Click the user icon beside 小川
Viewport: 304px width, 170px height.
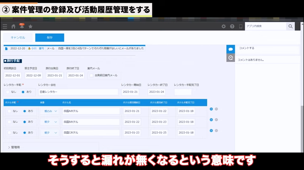(29, 49)
